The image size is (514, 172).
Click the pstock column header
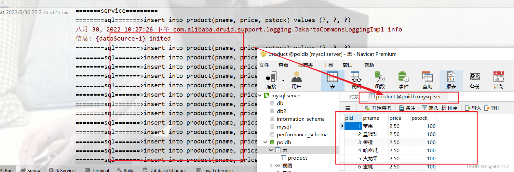[x=424, y=118]
